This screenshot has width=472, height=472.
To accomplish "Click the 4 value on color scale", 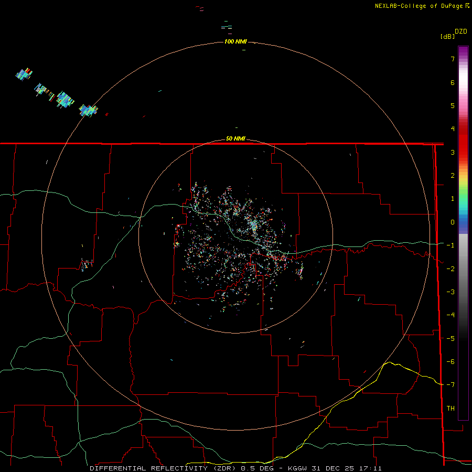I will [x=453, y=129].
